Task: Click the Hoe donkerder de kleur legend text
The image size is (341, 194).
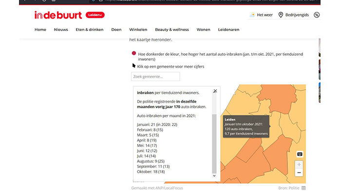Action: [221, 57]
